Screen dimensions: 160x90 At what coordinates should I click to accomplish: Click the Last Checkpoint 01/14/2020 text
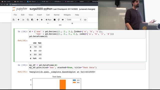(65, 9)
